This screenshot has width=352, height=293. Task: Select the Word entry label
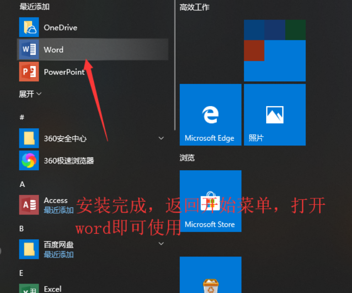pos(53,50)
